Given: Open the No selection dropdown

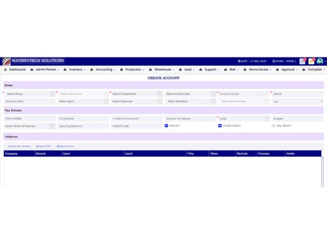Looking at the screenshot, I should click(298, 101).
